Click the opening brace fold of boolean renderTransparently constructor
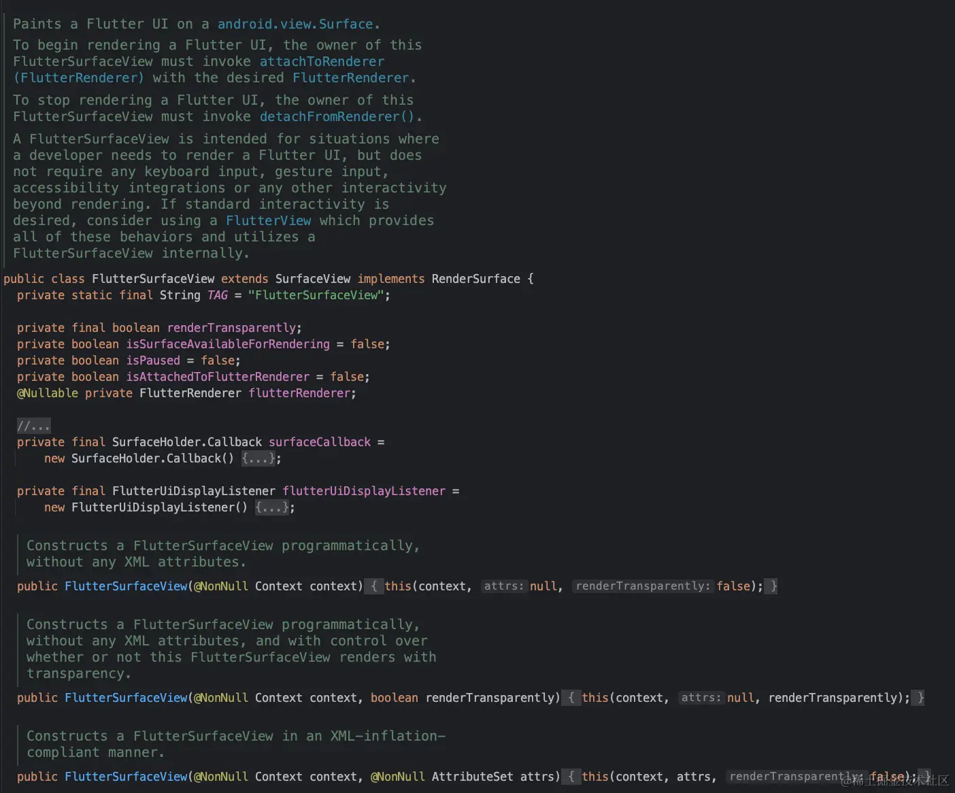The height and width of the screenshot is (793, 955). click(x=571, y=698)
